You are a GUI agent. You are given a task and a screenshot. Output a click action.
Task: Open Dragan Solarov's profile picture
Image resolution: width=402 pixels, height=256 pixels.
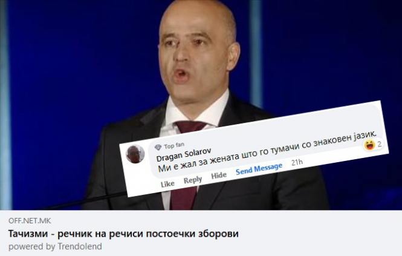[x=135, y=154]
